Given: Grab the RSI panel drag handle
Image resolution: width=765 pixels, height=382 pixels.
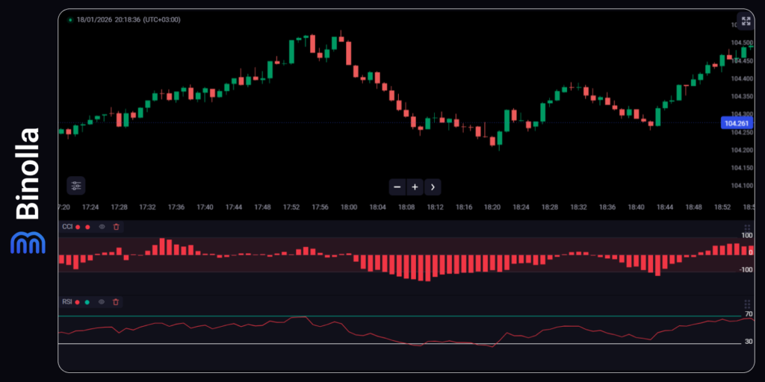Looking at the screenshot, I should tap(746, 304).
